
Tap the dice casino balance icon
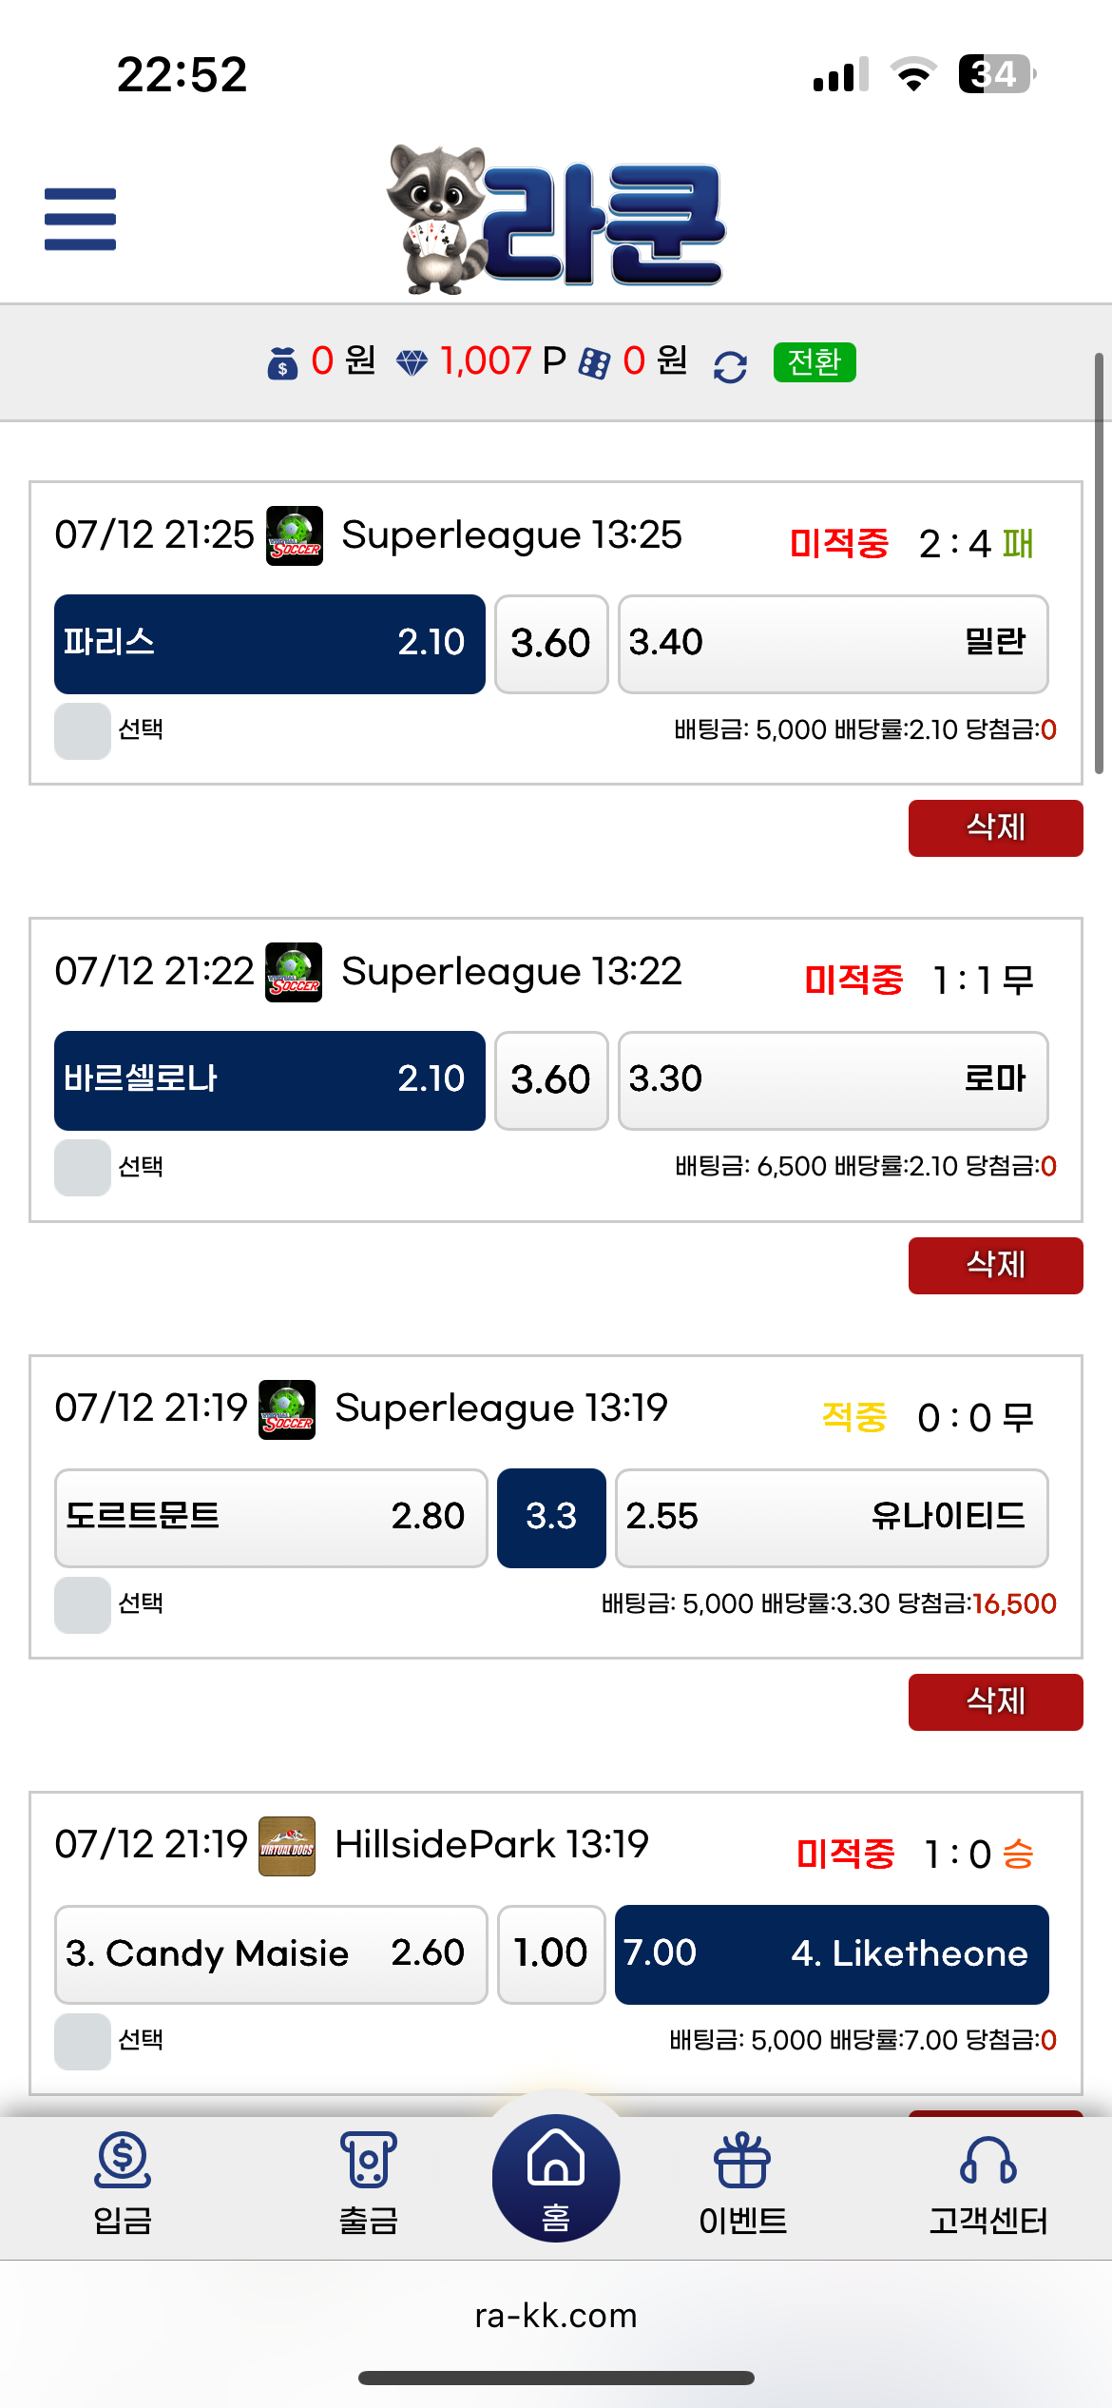[595, 363]
